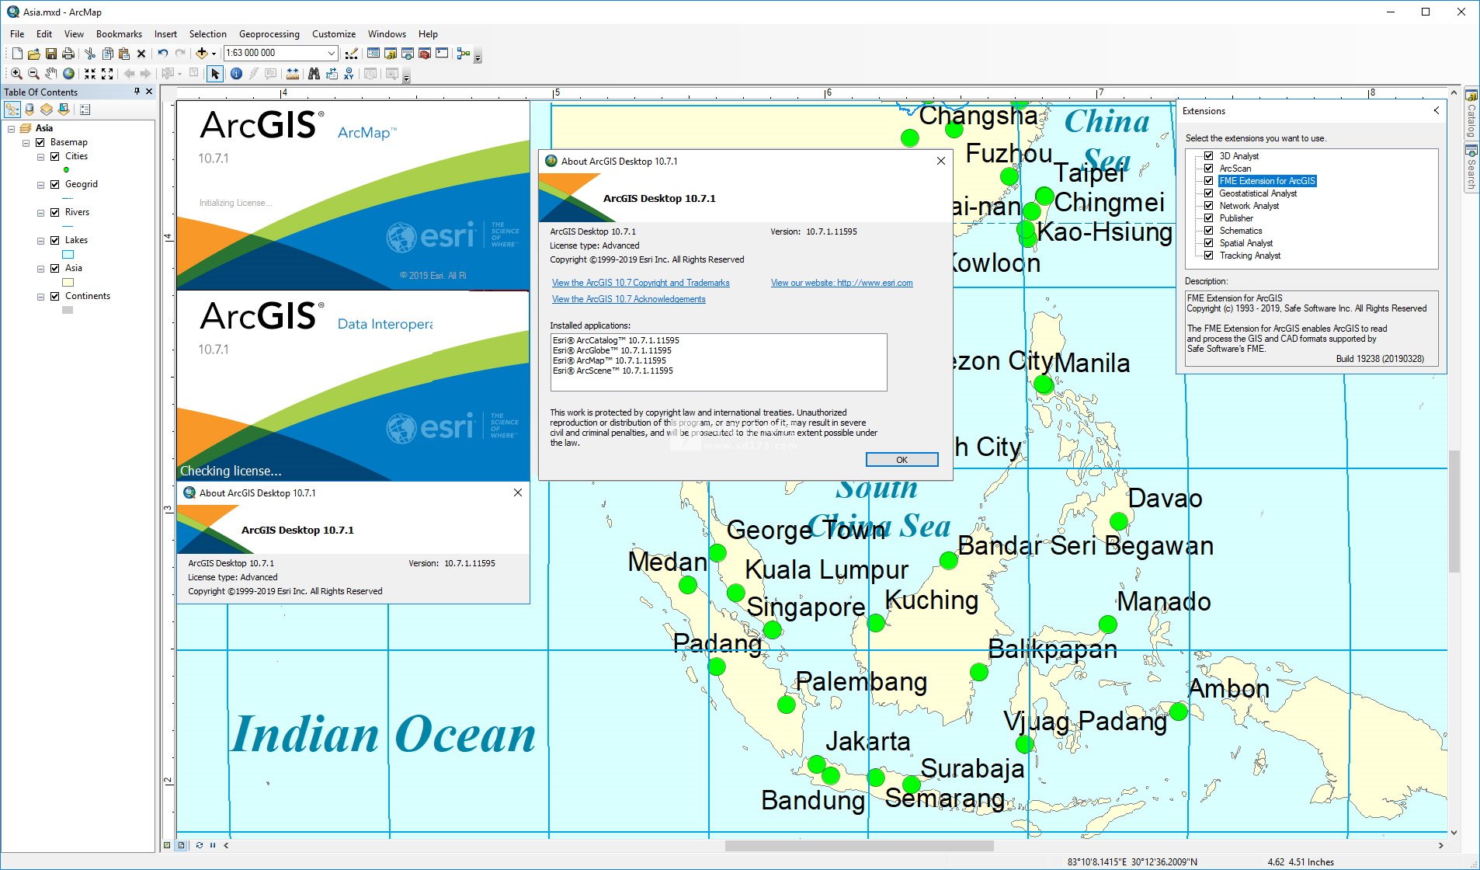Collapse the Asia data frame node

tap(12, 128)
